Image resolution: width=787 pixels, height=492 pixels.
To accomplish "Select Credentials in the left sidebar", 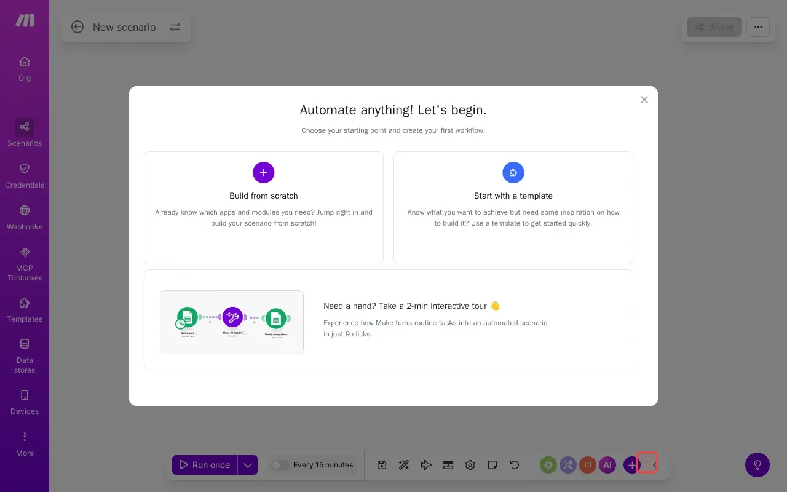I will coord(25,175).
